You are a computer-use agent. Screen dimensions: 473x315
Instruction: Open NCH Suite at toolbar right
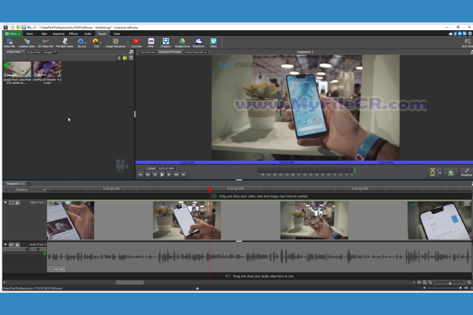point(467,43)
